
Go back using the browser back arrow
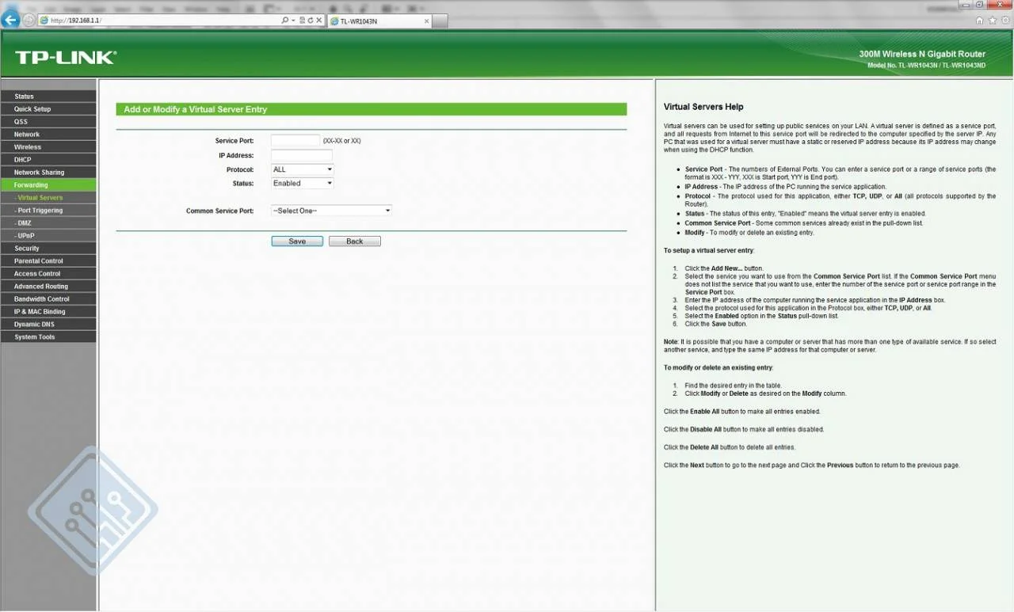tap(10, 20)
